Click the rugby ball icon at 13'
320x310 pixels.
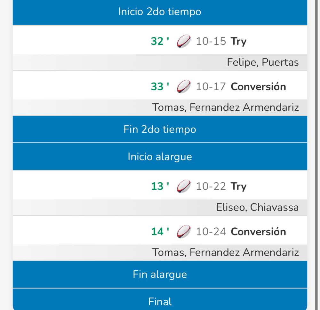183,187
